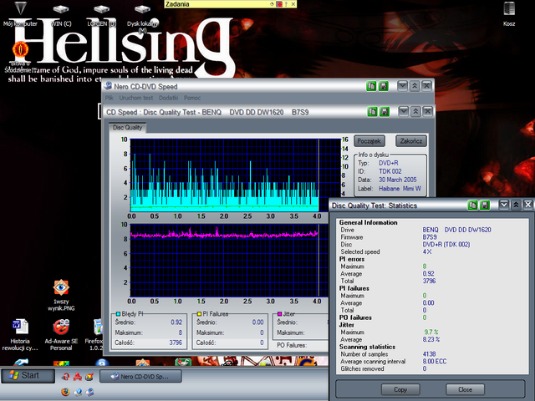Click the 8.23 % jitter average value
This screenshot has height=401, width=535.
point(431,340)
